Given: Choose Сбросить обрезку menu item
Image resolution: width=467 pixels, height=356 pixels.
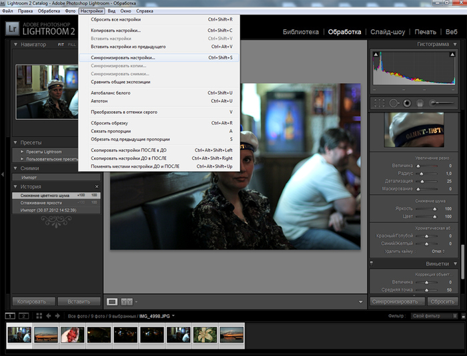Looking at the screenshot, I should [x=159, y=122].
